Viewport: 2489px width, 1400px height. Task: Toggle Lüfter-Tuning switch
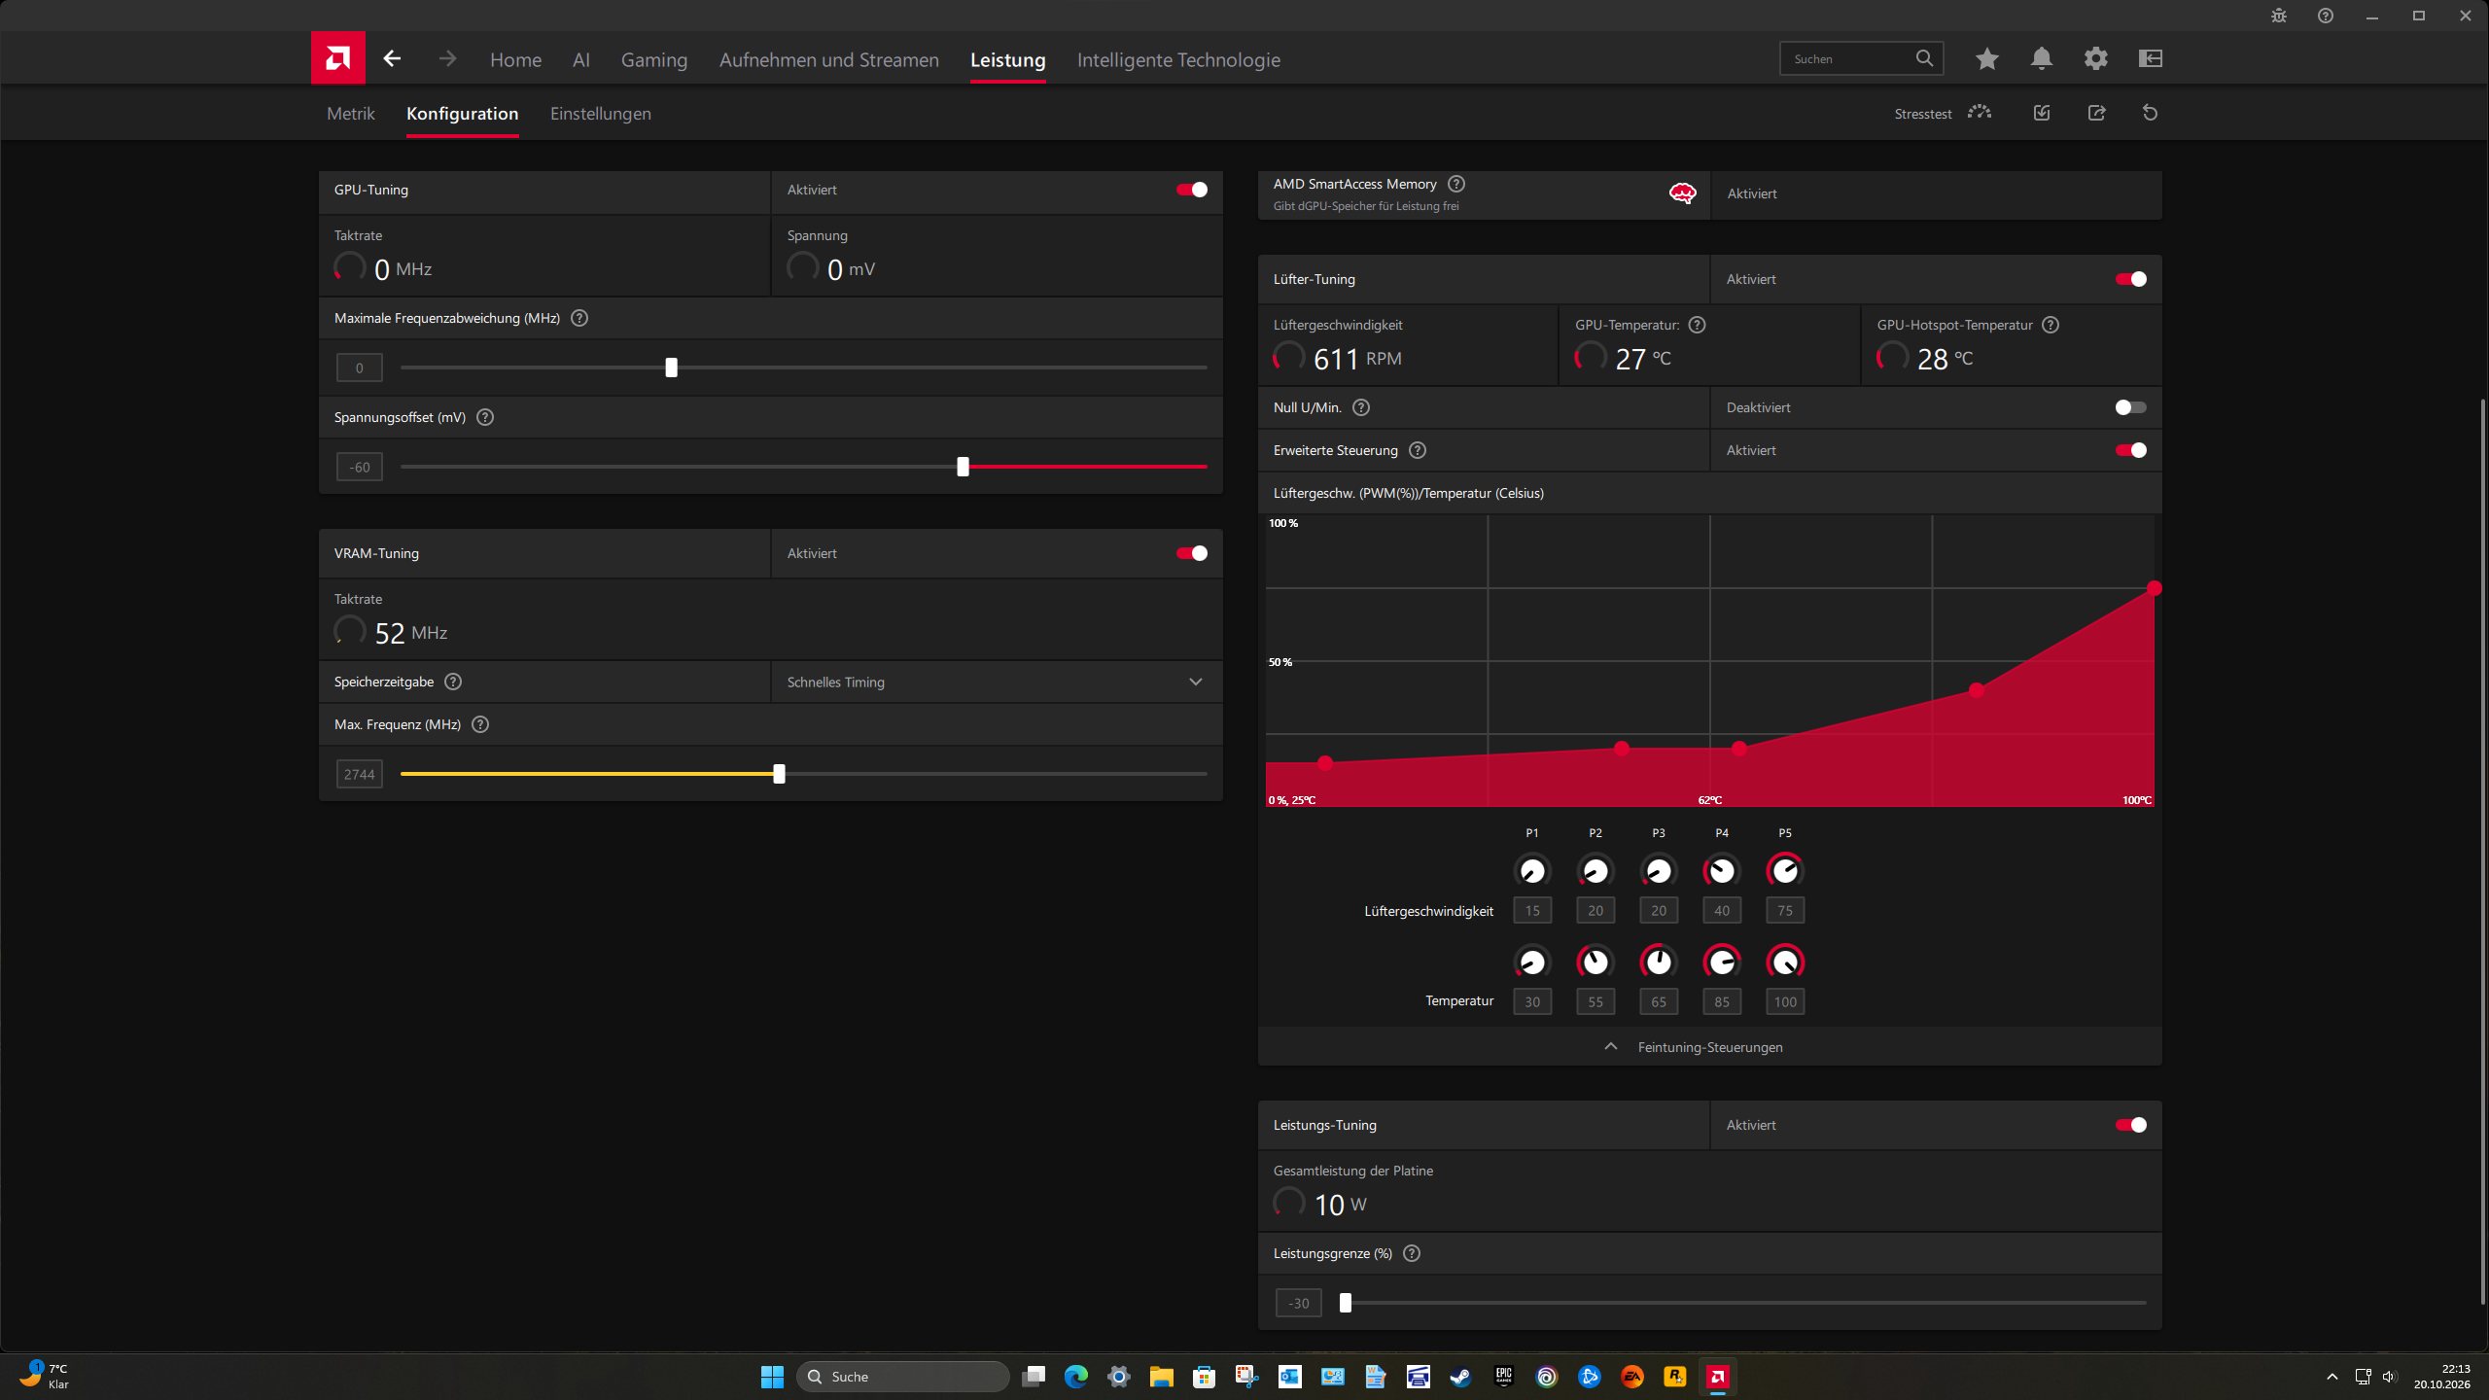pos(2131,279)
